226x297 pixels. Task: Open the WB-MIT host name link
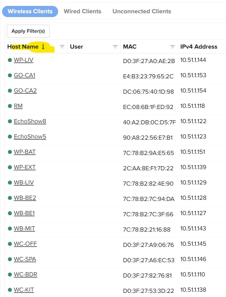(x=24, y=229)
